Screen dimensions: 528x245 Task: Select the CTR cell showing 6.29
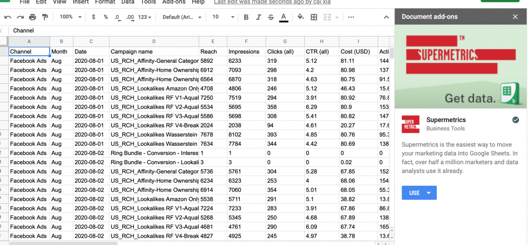[322, 107]
